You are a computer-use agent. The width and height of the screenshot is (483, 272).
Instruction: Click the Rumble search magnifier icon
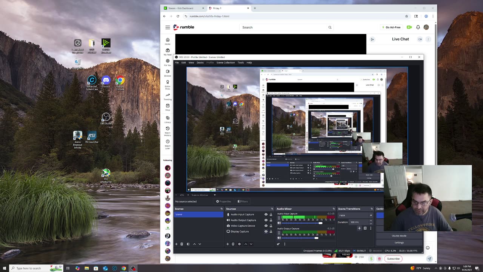click(330, 27)
